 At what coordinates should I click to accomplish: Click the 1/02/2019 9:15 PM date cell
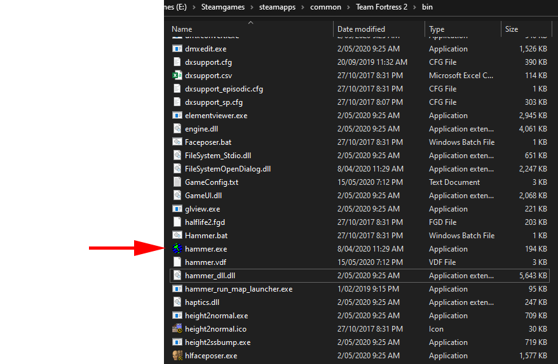pyautogui.click(x=369, y=289)
